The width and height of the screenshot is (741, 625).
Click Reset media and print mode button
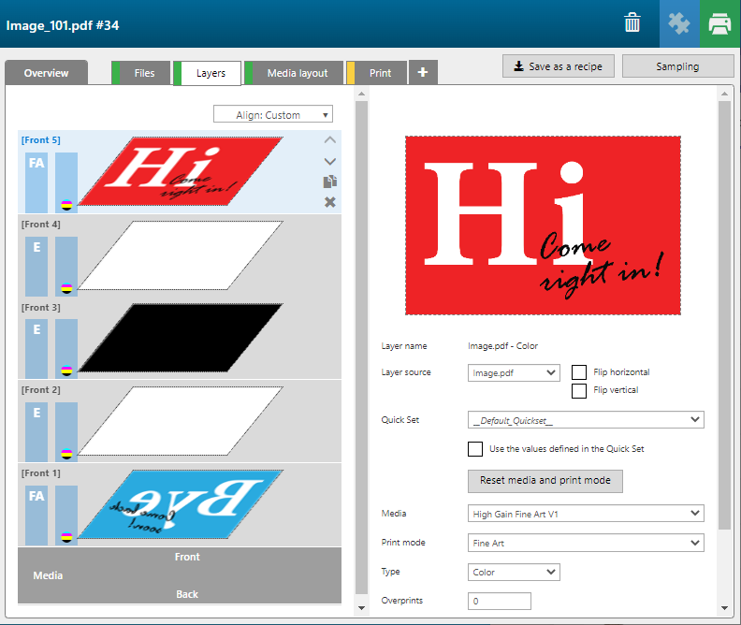click(x=545, y=480)
